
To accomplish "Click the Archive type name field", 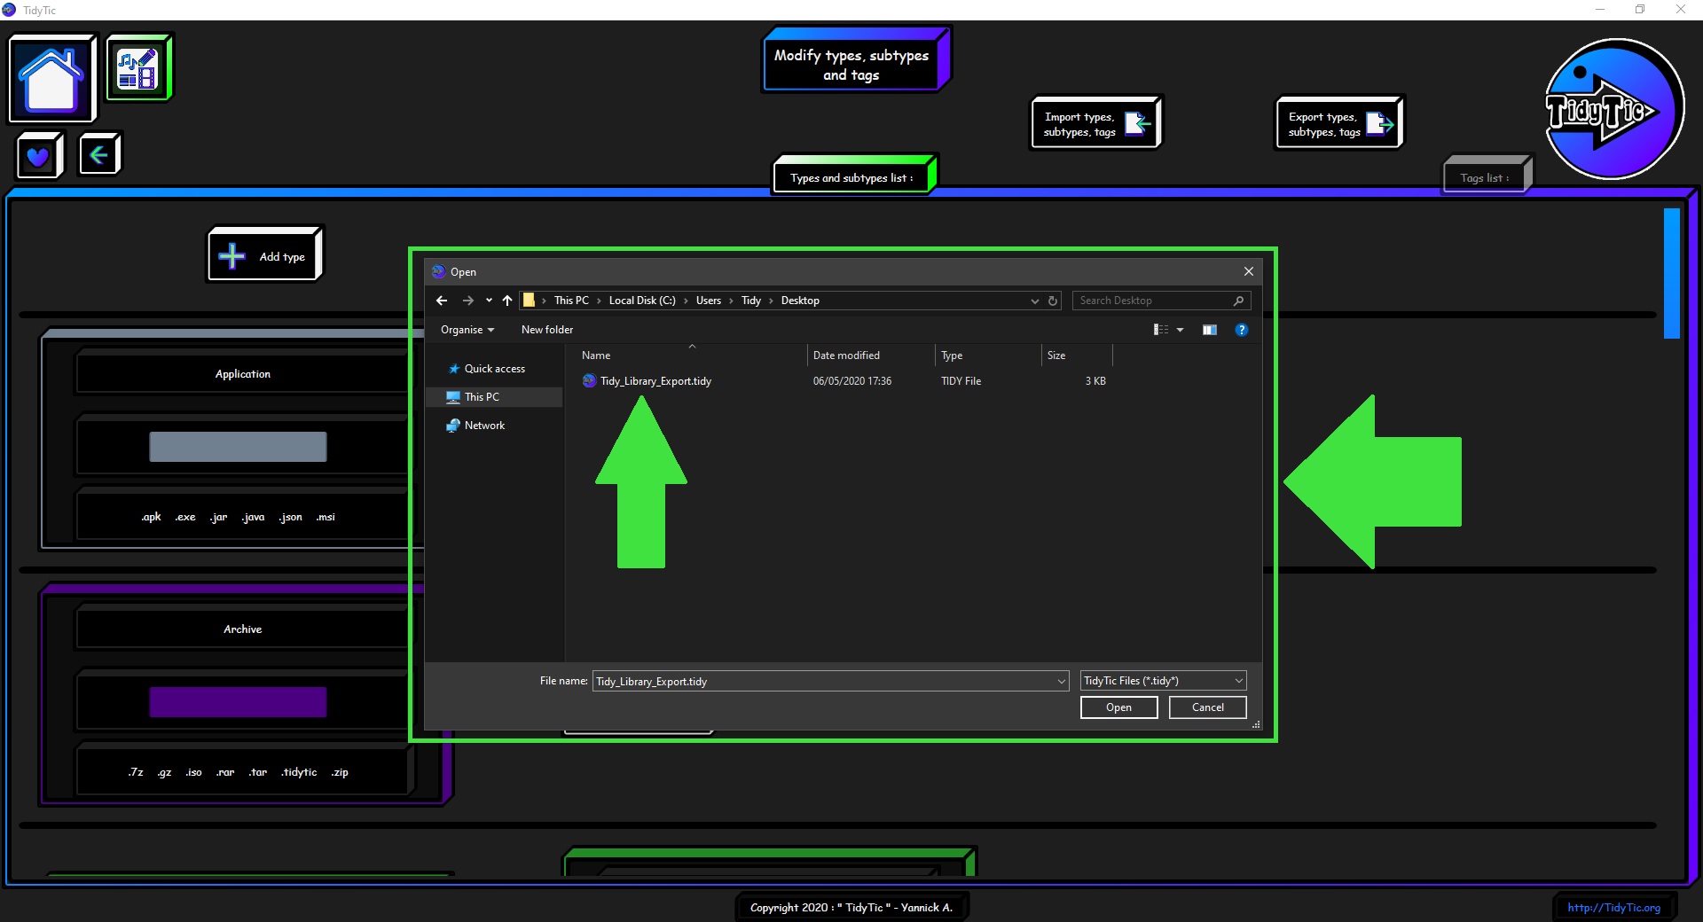I will point(242,629).
